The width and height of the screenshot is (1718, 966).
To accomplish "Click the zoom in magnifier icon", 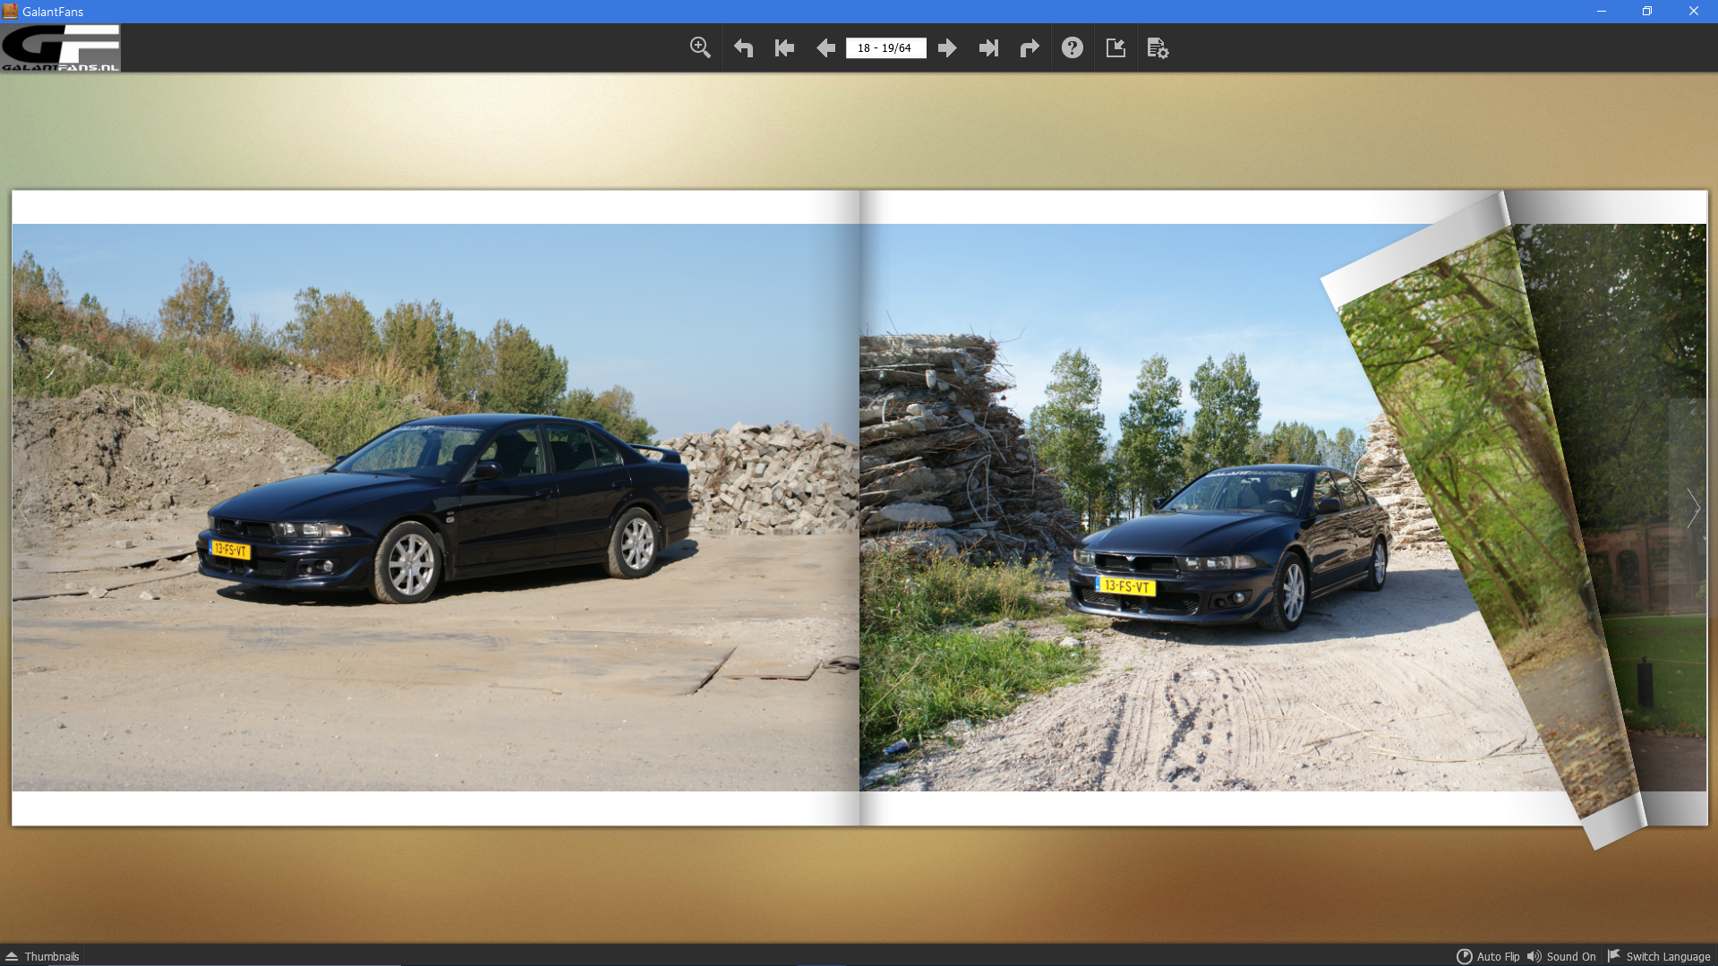I will point(700,48).
